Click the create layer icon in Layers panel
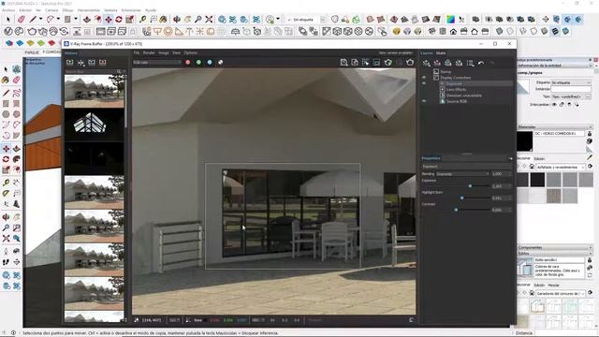Screen dimensions: 599x337 click(x=427, y=63)
